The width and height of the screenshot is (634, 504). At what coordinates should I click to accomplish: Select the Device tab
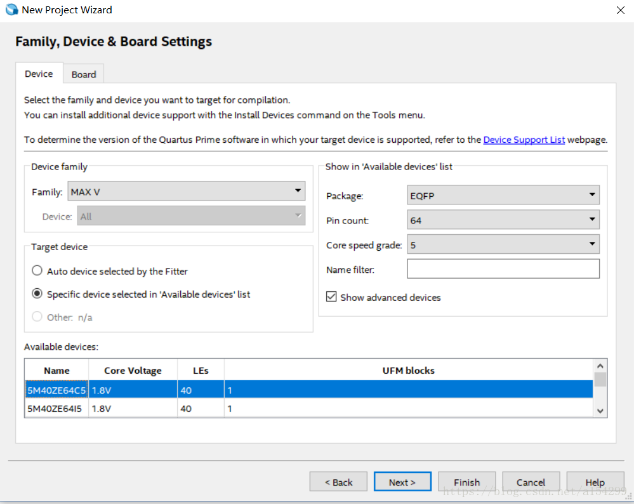coord(39,74)
